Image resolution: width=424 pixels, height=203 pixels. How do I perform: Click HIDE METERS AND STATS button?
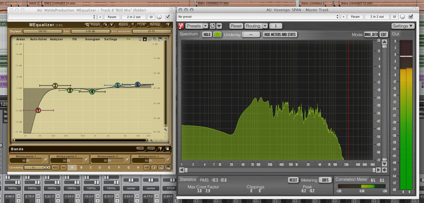(x=280, y=34)
